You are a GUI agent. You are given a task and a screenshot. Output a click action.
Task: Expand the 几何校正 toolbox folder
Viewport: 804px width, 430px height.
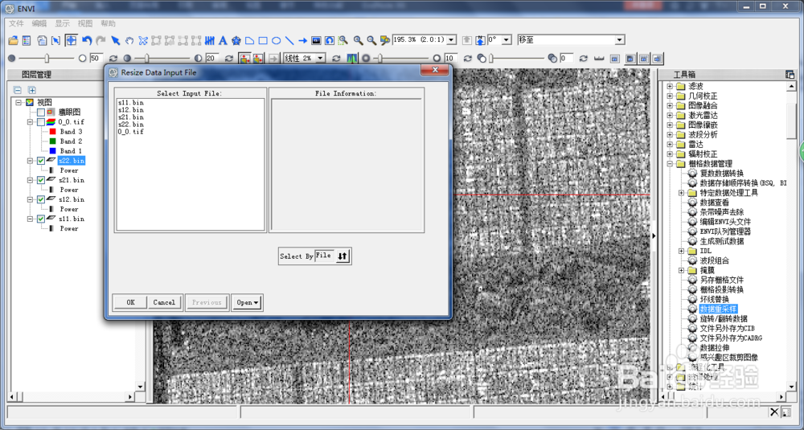pyautogui.click(x=670, y=96)
